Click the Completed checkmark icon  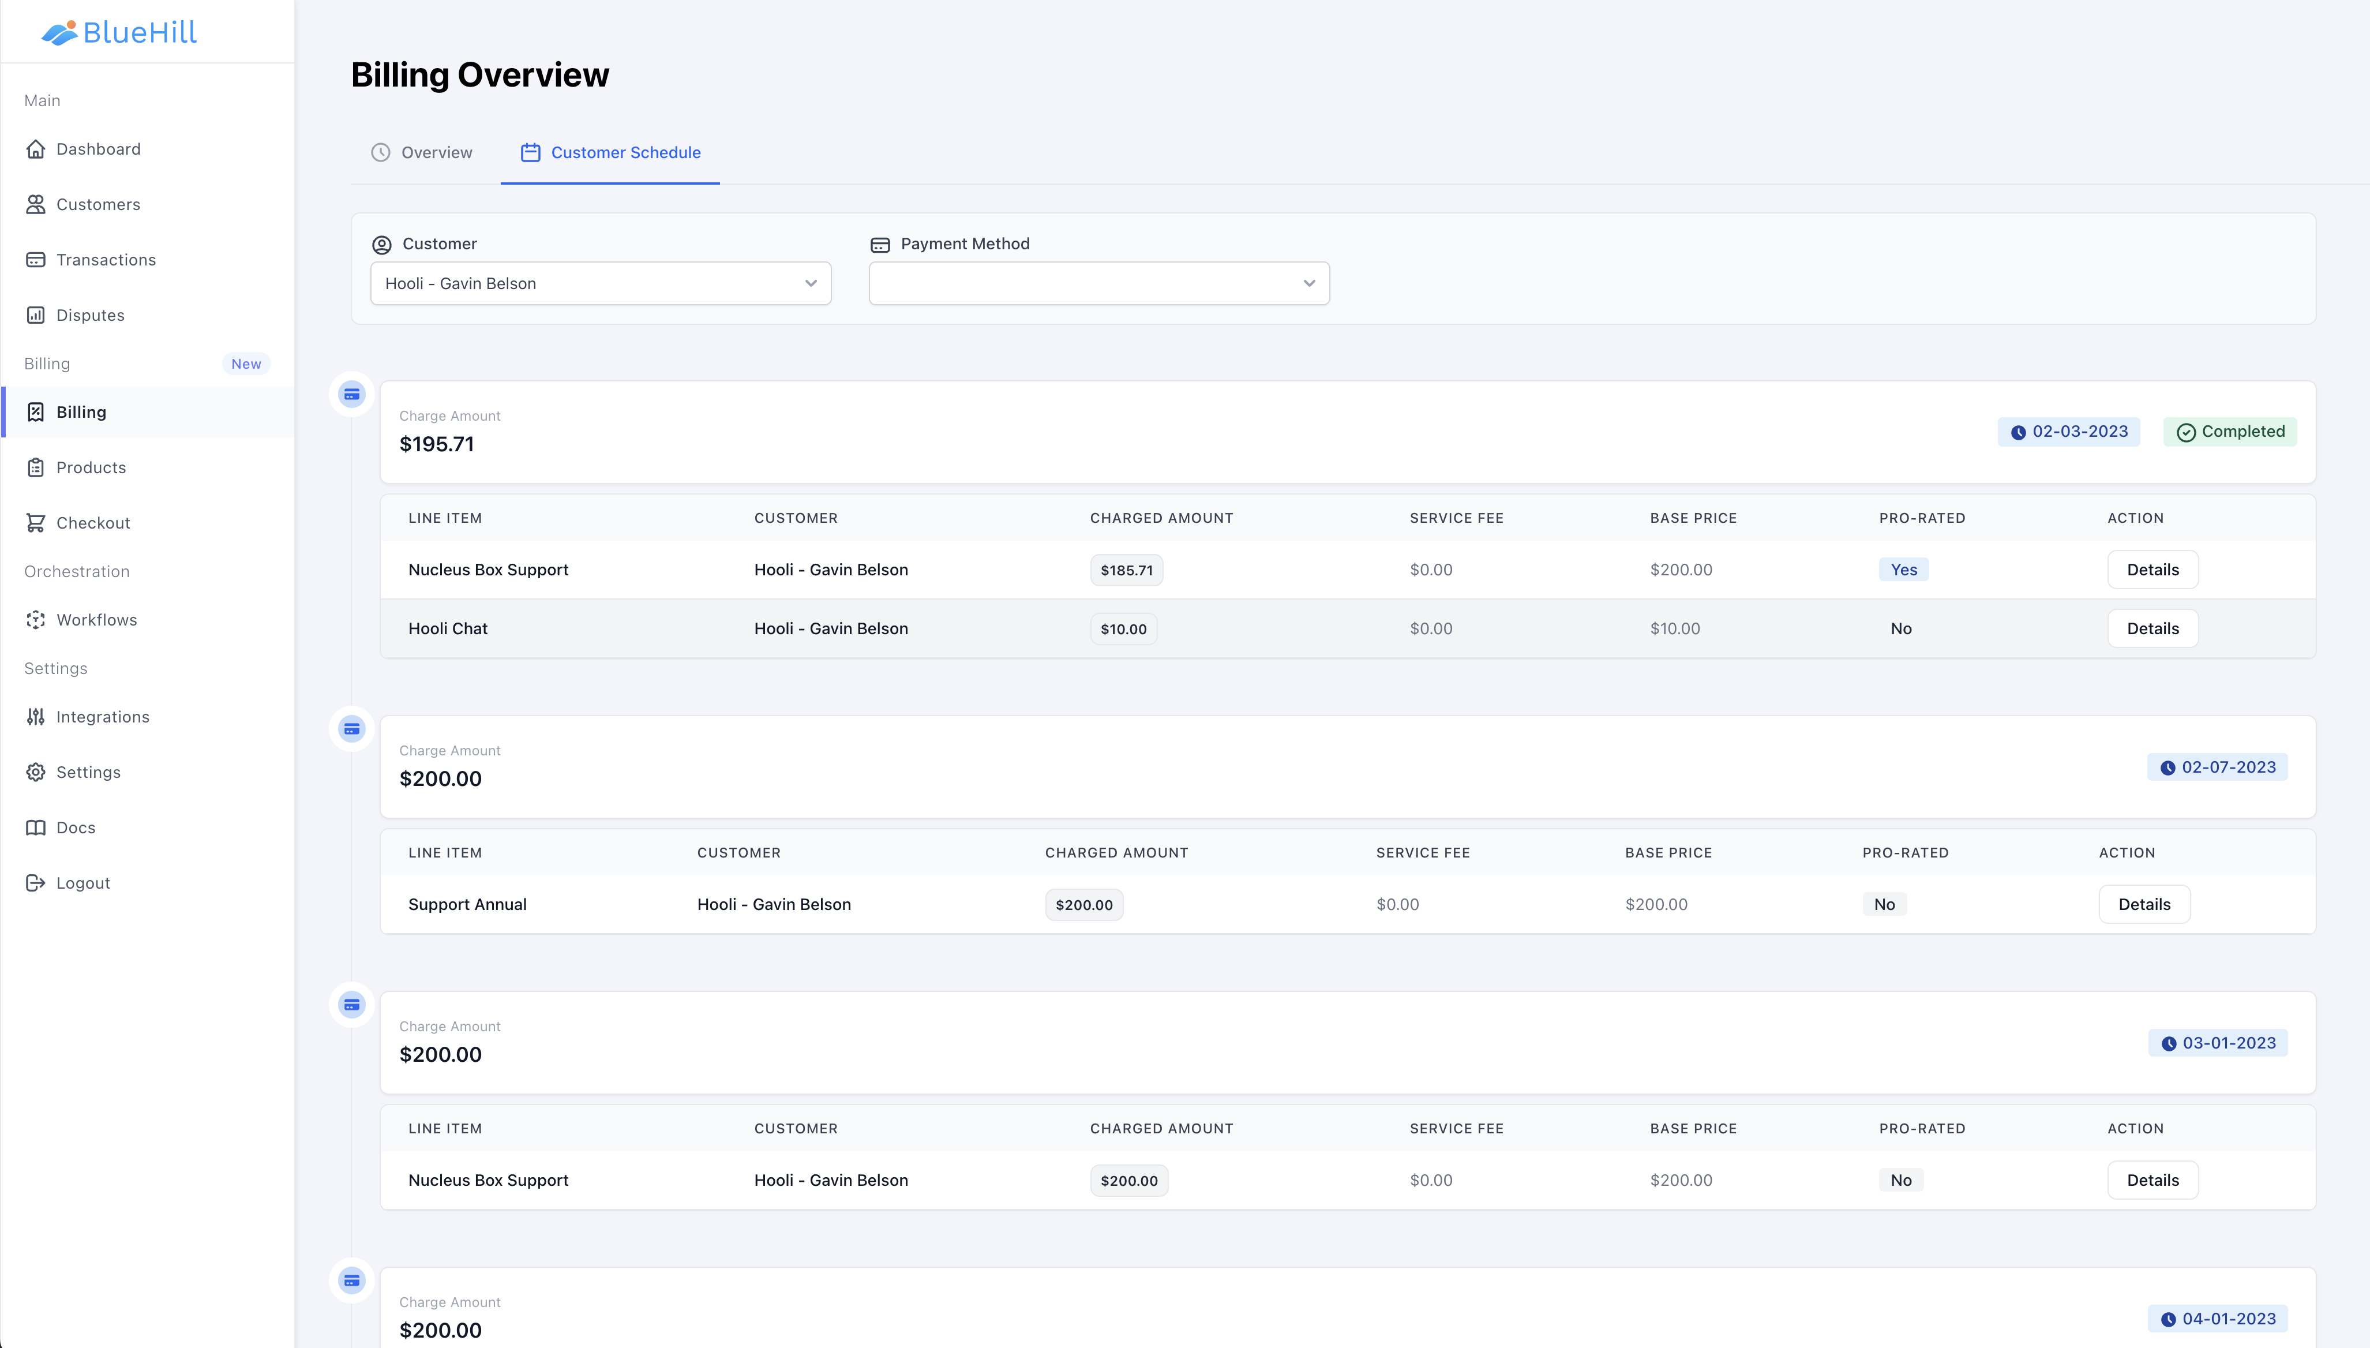2186,432
